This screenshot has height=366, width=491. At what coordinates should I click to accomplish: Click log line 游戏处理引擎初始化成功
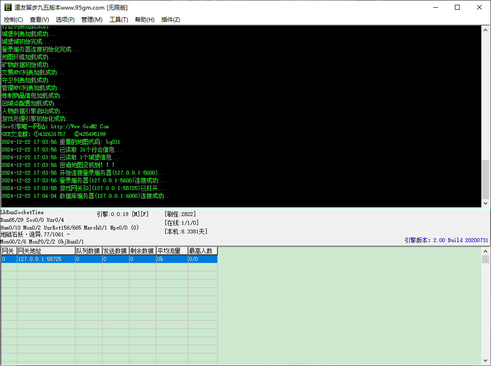coord(37,119)
